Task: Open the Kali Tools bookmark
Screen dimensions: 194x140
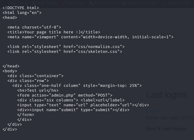Action: [46, 3]
